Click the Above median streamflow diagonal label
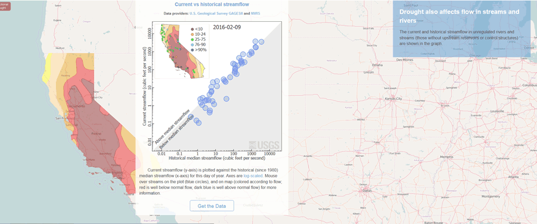The height and width of the screenshot is (224, 537). pyautogui.click(x=172, y=126)
